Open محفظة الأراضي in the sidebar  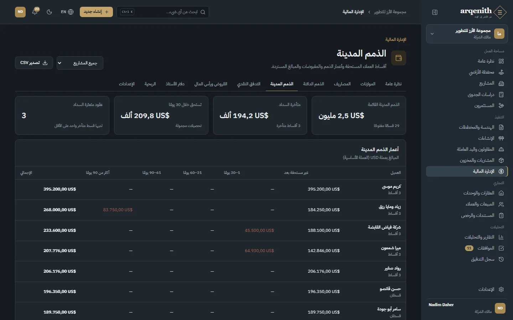pos(467,72)
